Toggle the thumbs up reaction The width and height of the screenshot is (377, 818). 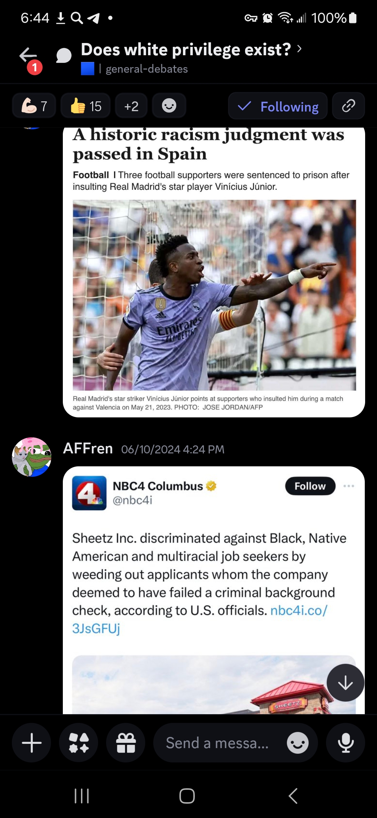(86, 106)
